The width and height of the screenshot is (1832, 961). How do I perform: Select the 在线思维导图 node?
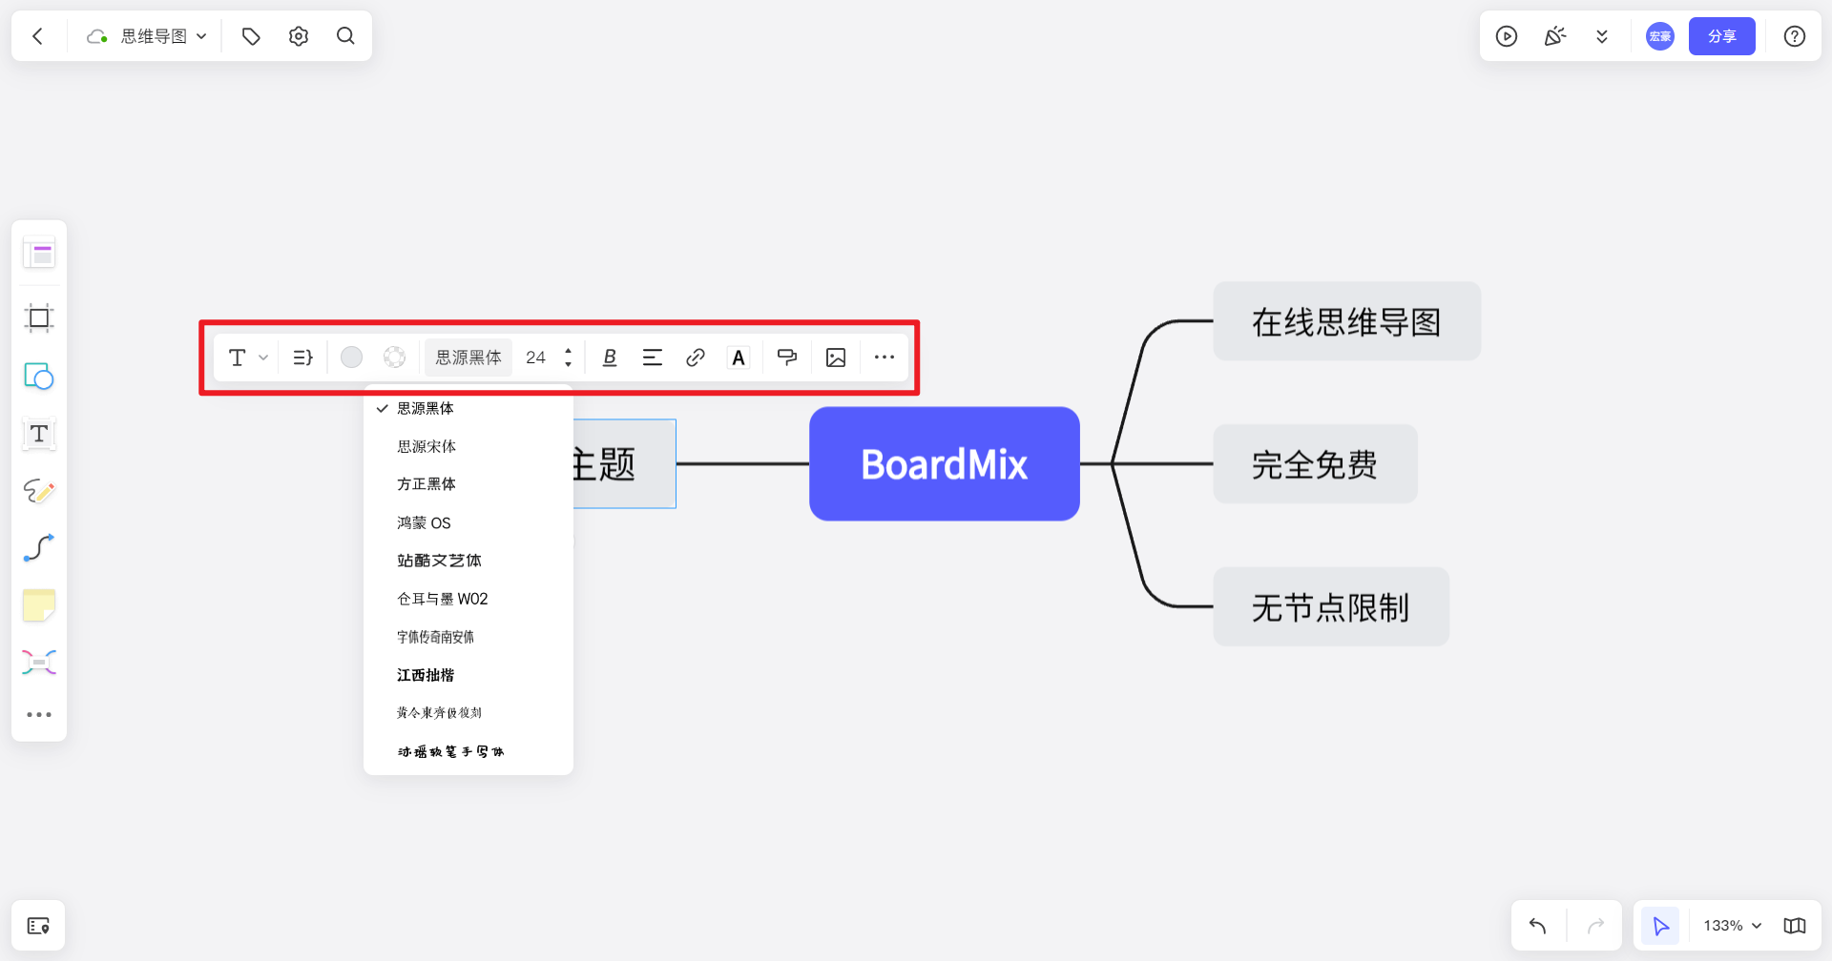1346,321
